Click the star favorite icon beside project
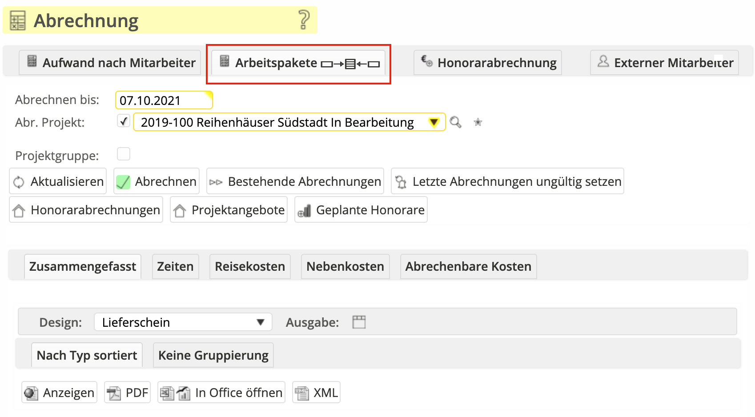Viewport: 755px width, 417px height. [x=478, y=122]
